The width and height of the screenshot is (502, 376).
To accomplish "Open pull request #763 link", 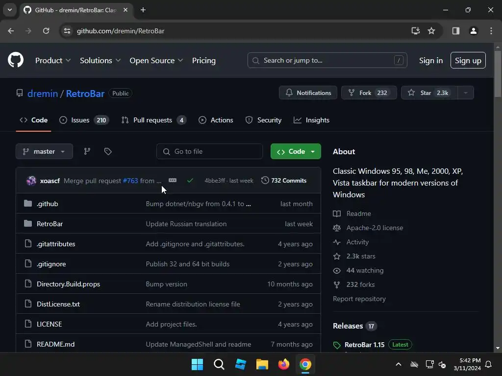I will pyautogui.click(x=130, y=181).
